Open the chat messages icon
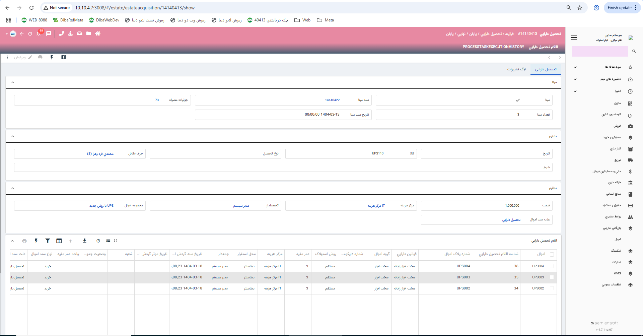This screenshot has width=643, height=336. click(x=49, y=33)
